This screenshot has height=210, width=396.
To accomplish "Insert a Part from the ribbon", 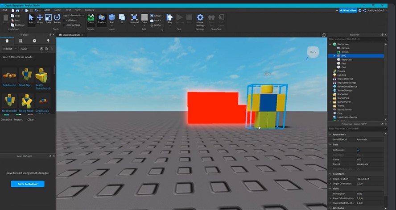I will (x=112, y=18).
